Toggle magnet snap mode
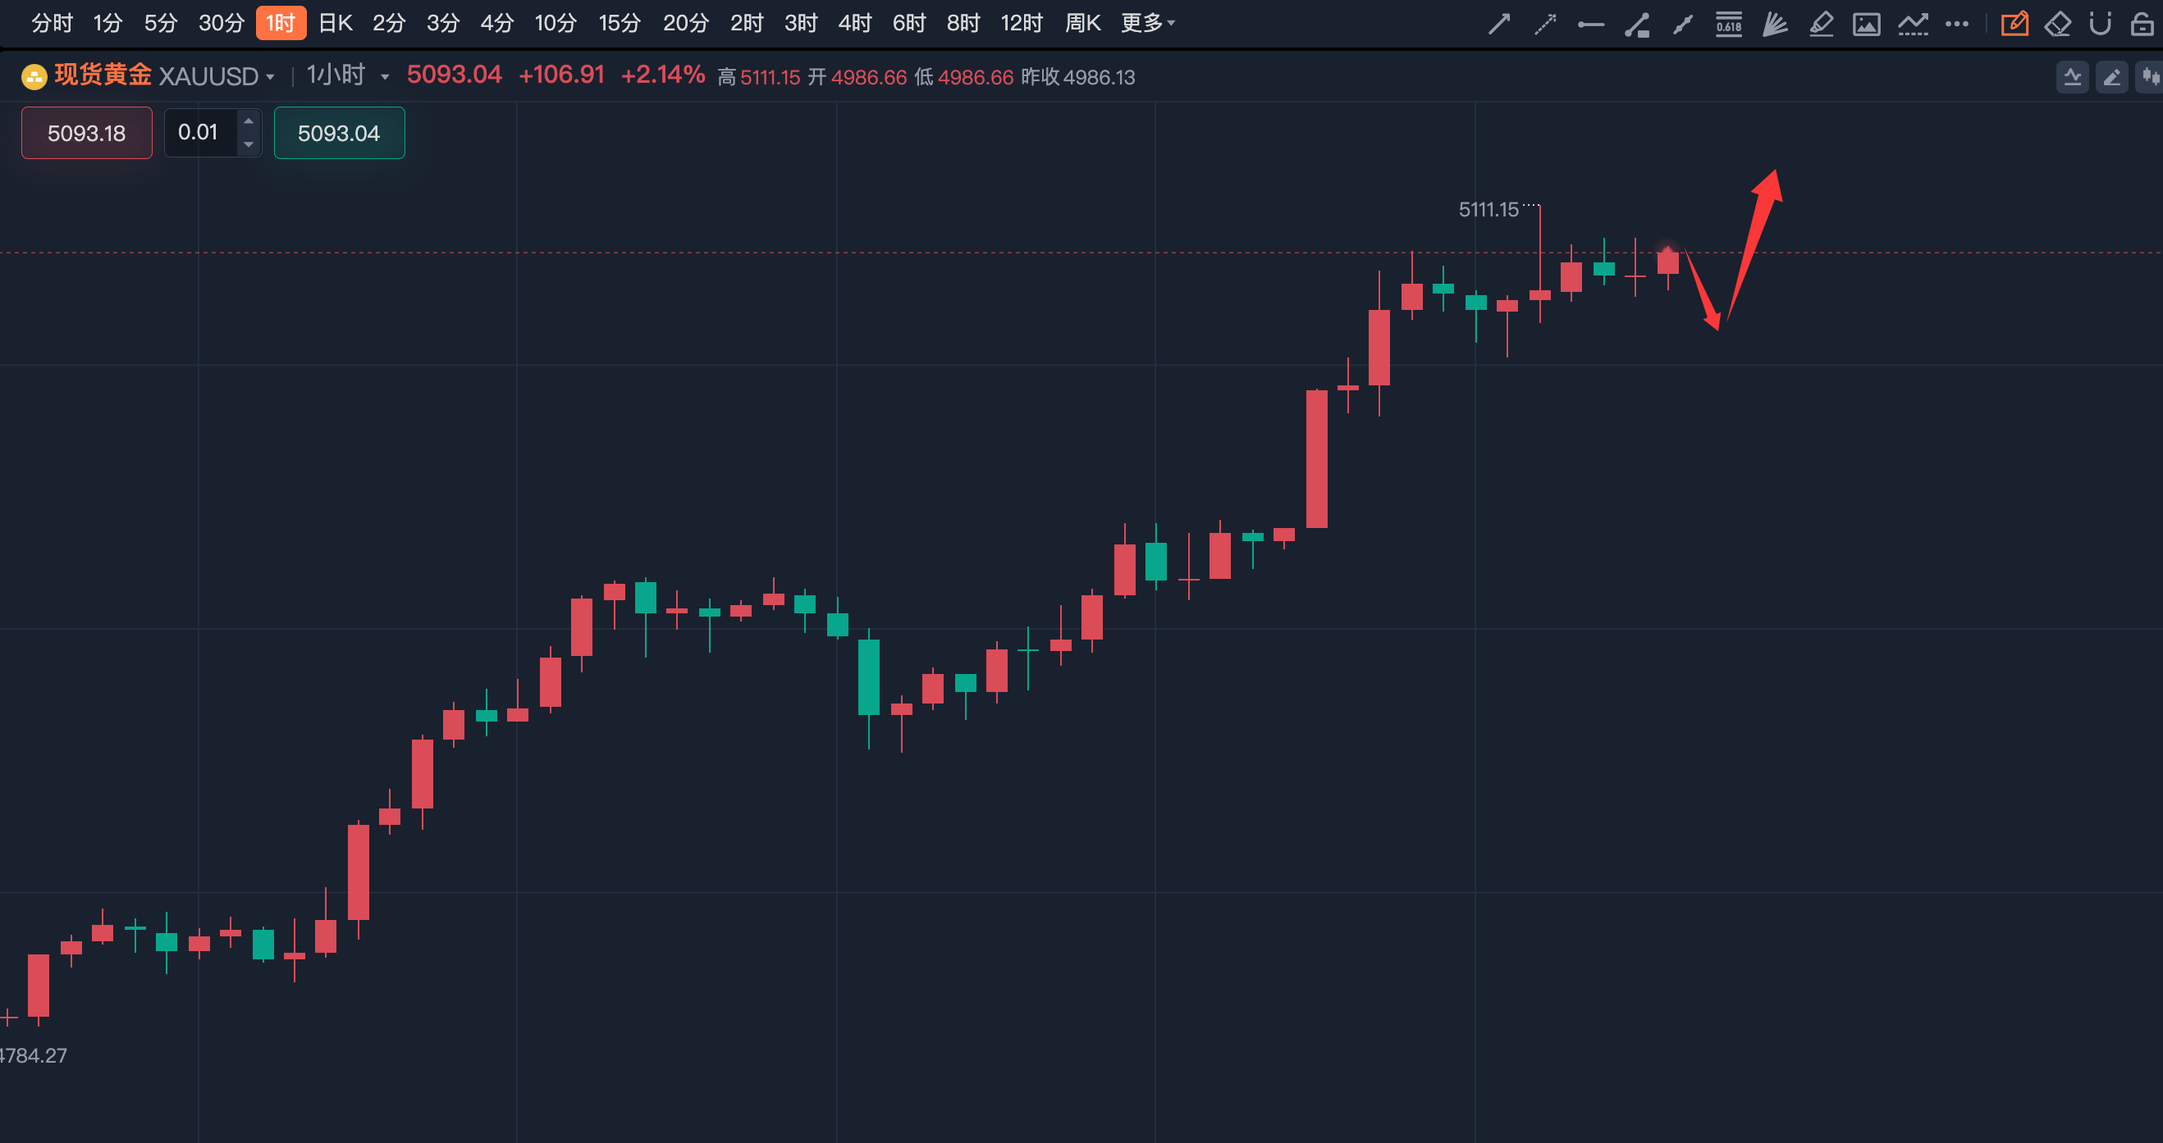This screenshot has height=1143, width=2163. (x=2100, y=25)
